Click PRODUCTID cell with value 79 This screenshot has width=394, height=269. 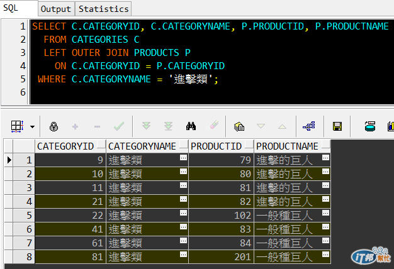(x=221, y=160)
